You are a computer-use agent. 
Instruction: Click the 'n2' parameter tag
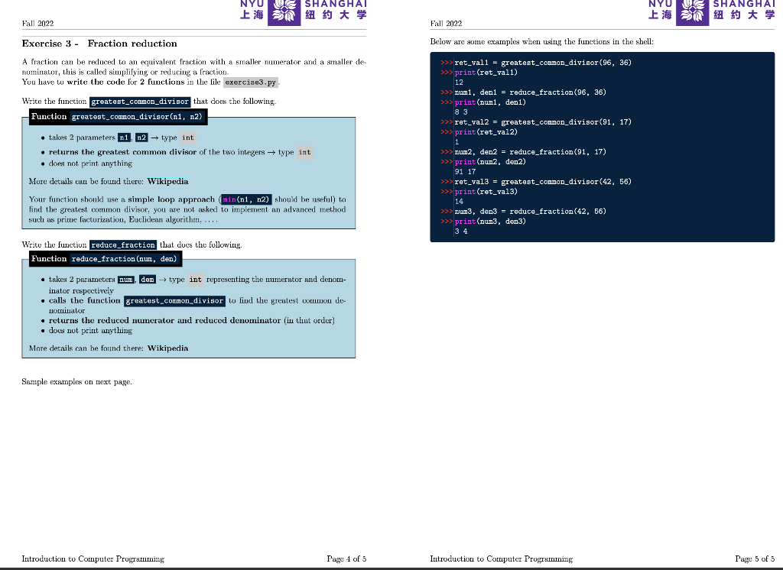tap(141, 138)
